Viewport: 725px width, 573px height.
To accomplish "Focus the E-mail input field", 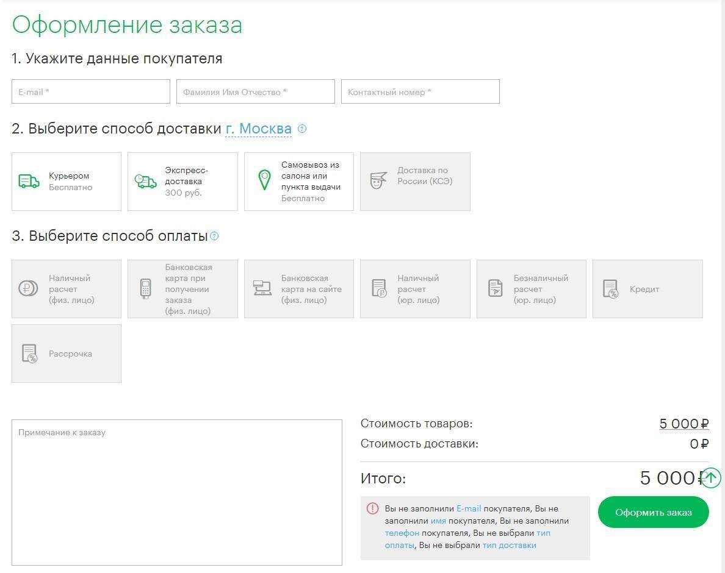I will [91, 91].
